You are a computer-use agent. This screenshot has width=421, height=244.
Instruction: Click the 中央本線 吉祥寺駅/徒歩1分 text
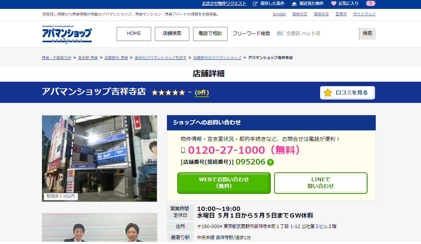pyautogui.click(x=224, y=238)
